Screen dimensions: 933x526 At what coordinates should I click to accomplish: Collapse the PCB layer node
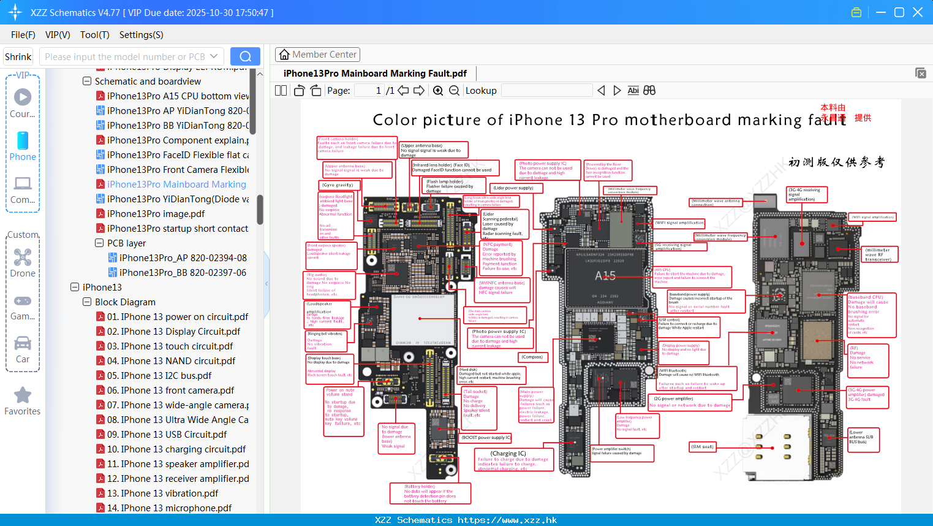(x=99, y=243)
